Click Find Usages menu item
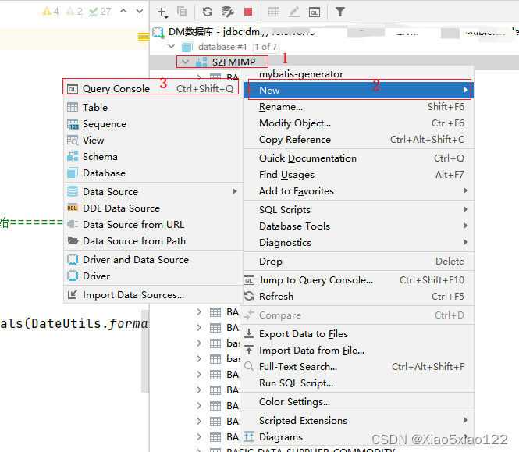The height and width of the screenshot is (452, 519). click(x=358, y=175)
